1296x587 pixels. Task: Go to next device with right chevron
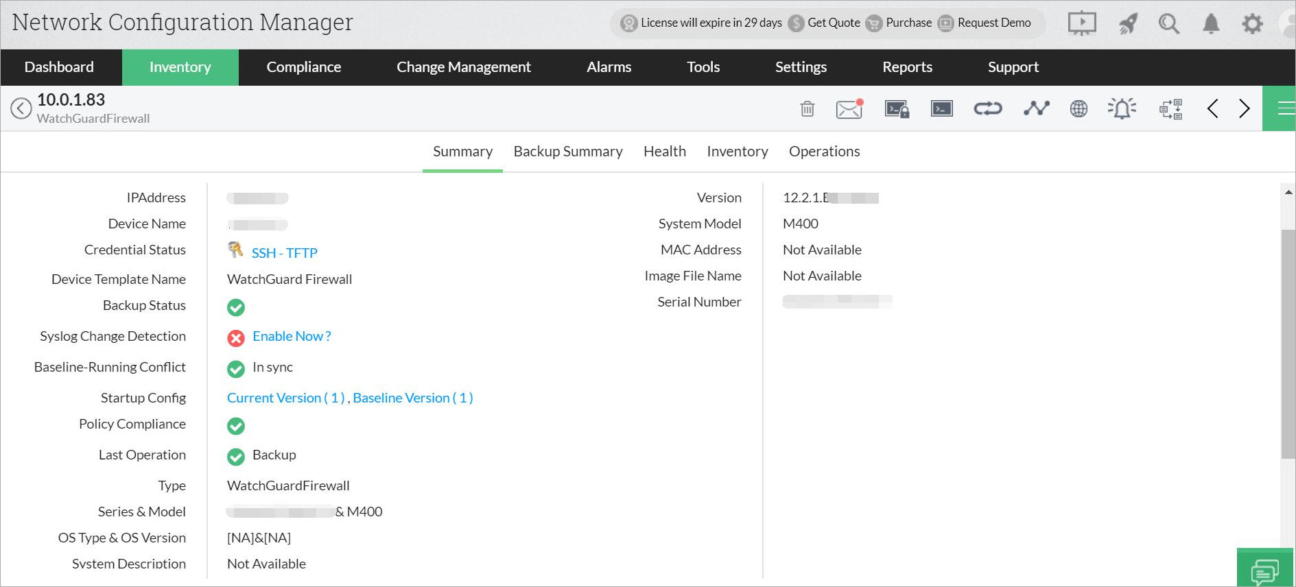(1244, 108)
